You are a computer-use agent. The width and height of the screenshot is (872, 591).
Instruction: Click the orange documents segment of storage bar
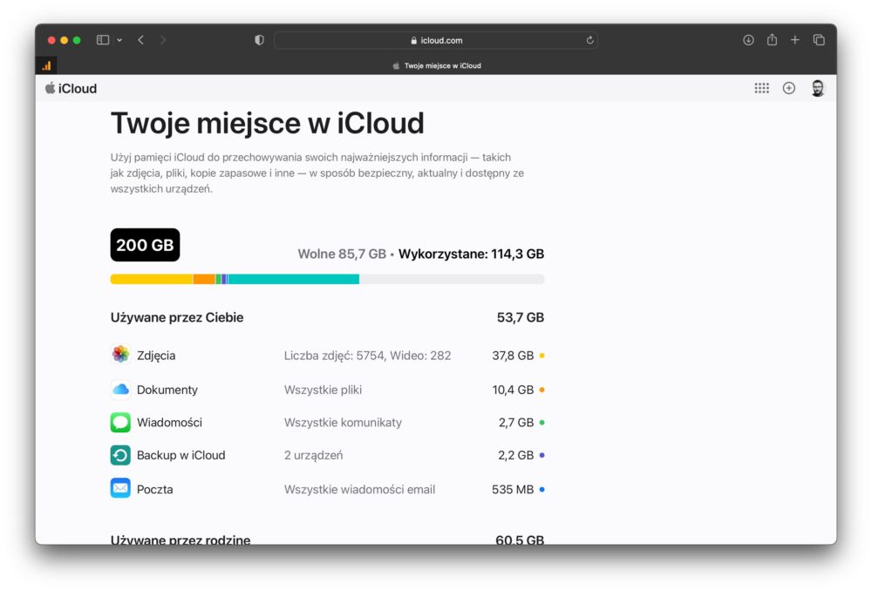click(x=204, y=279)
